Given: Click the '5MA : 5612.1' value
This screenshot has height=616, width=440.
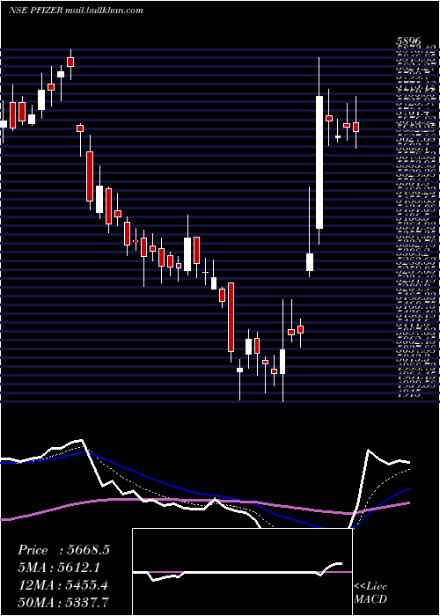Looking at the screenshot, I should 59,568.
